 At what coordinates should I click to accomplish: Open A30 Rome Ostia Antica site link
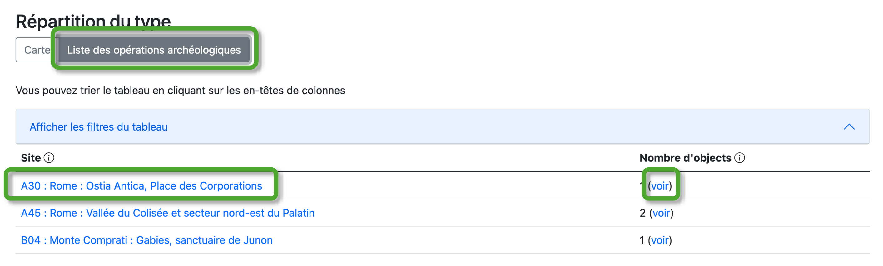141,186
